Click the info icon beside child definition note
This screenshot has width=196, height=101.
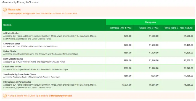5,96
